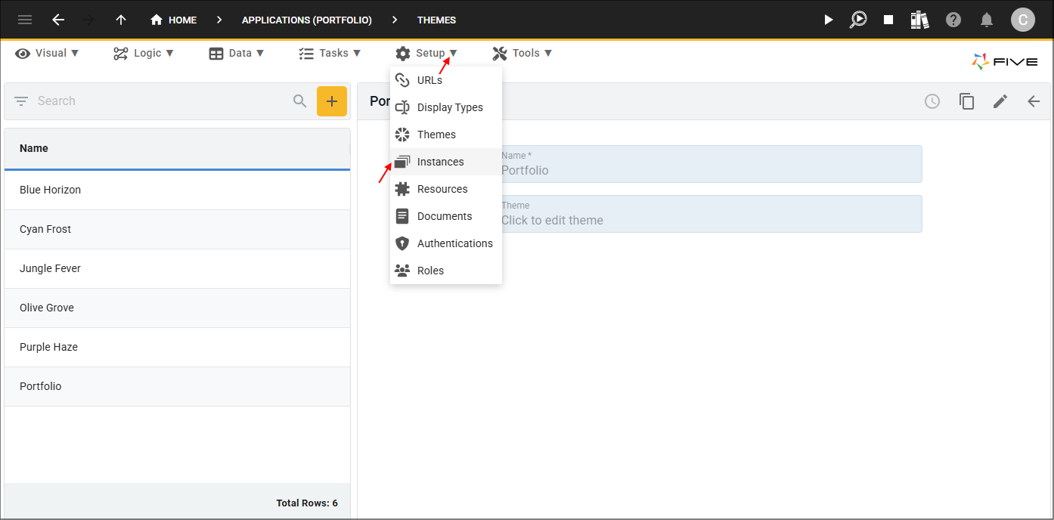This screenshot has width=1054, height=520.
Task: Add a new theme with the plus button
Action: tap(332, 101)
